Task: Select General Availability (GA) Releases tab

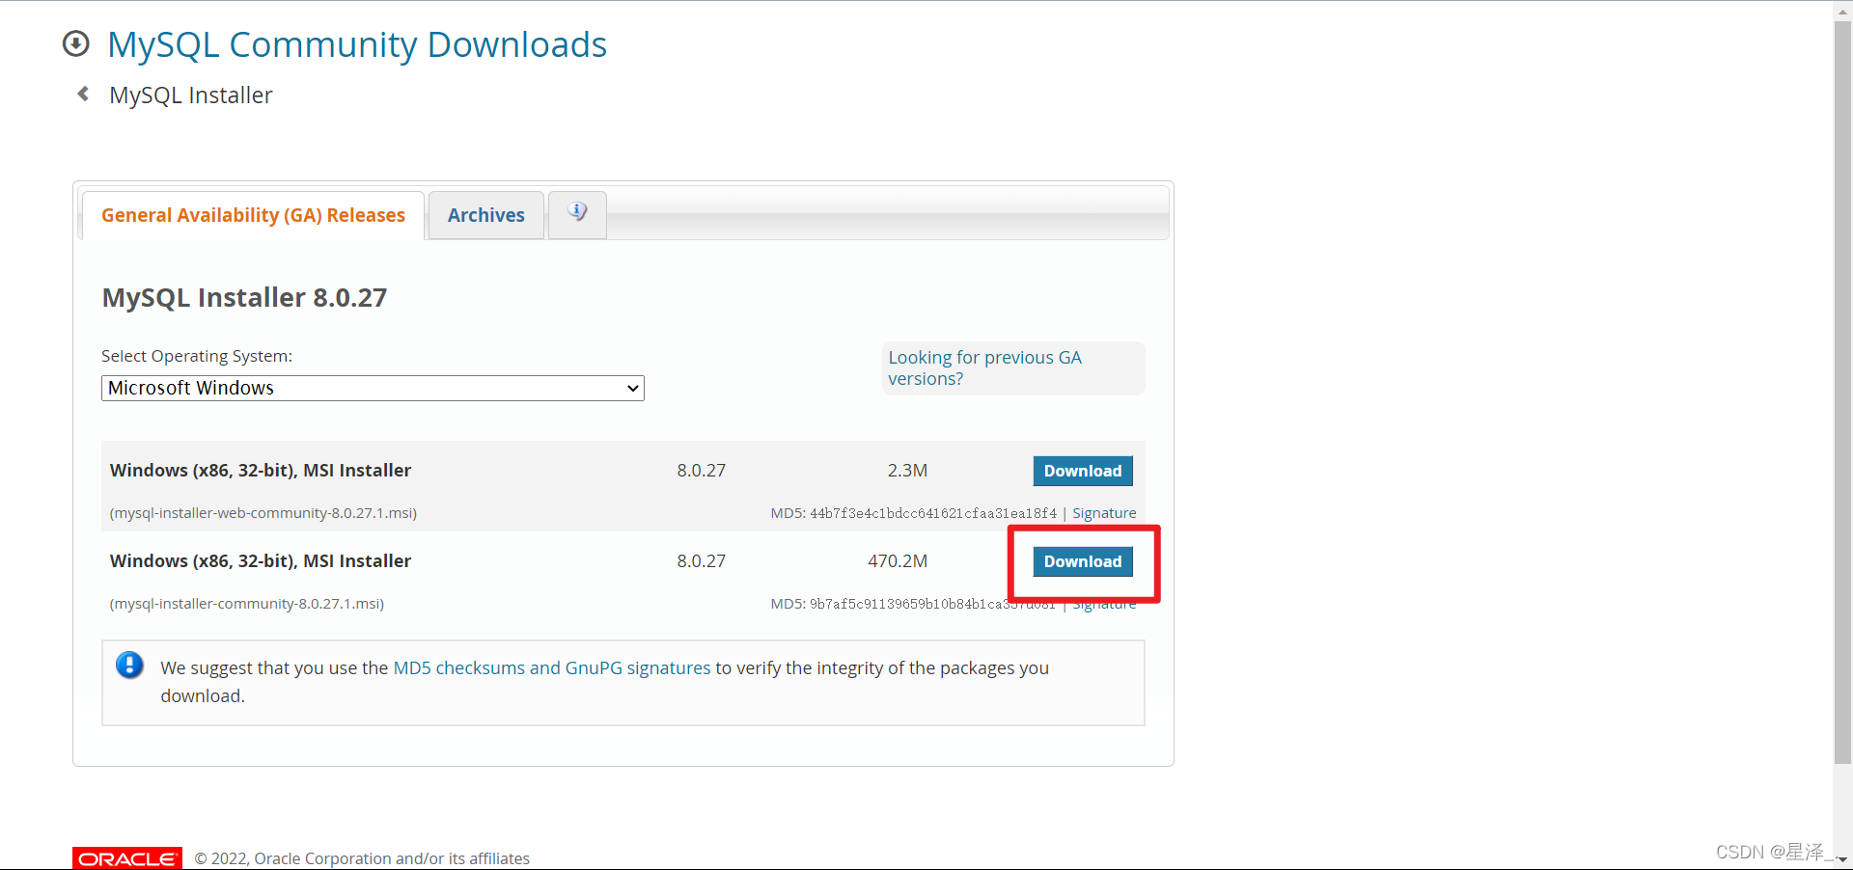Action: tap(253, 215)
